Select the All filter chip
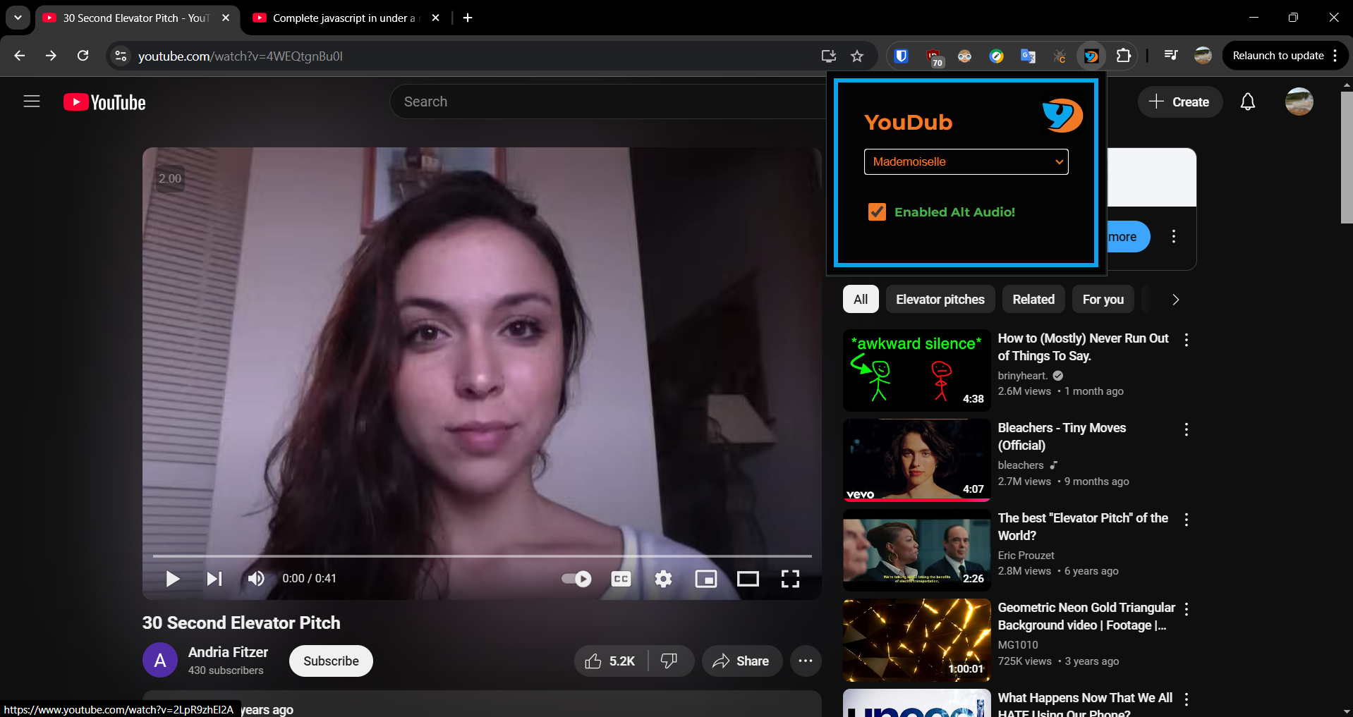The image size is (1353, 717). [861, 300]
